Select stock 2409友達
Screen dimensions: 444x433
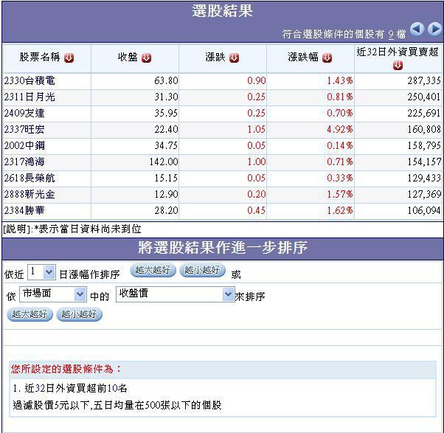coord(24,114)
